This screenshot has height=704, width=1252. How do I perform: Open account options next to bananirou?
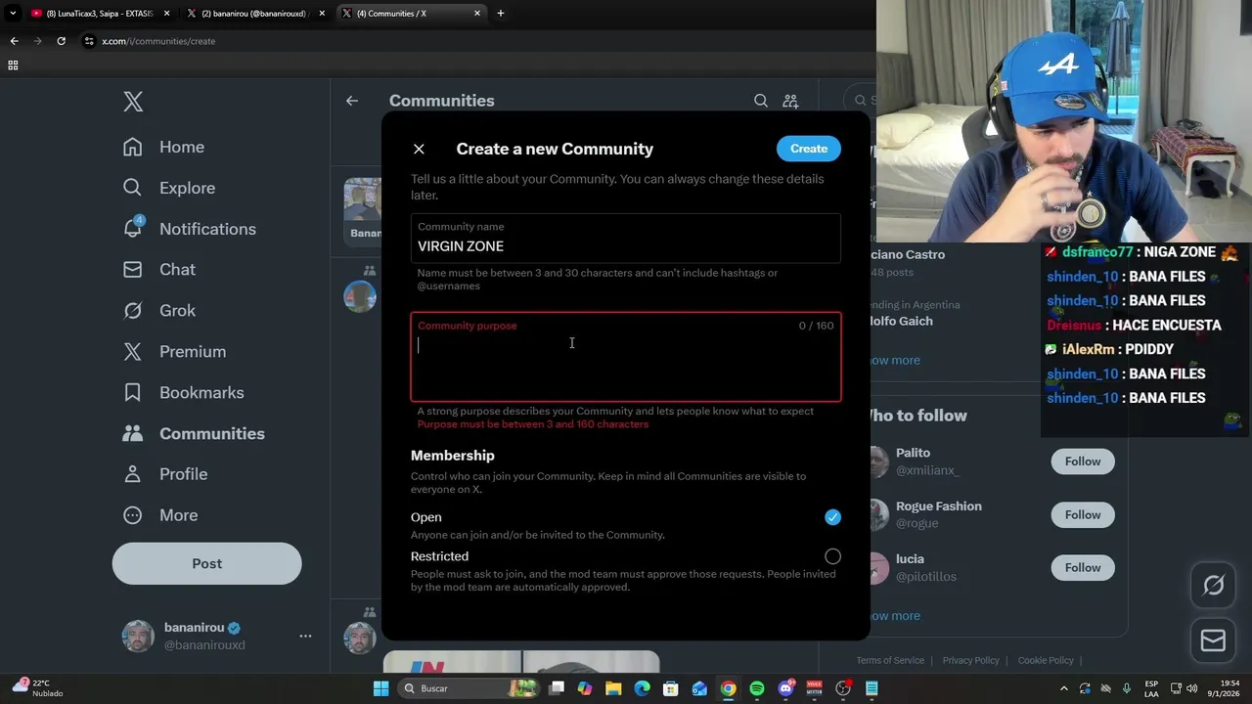305,636
